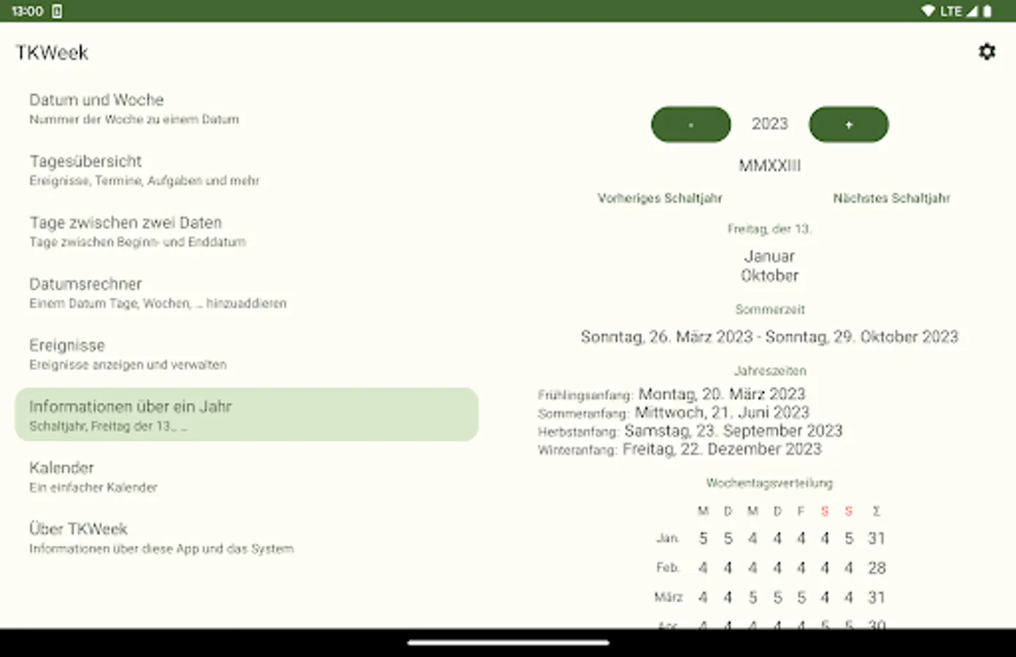1016x657 pixels.
Task: Click the Freitag, der 13. heading
Action: (769, 229)
